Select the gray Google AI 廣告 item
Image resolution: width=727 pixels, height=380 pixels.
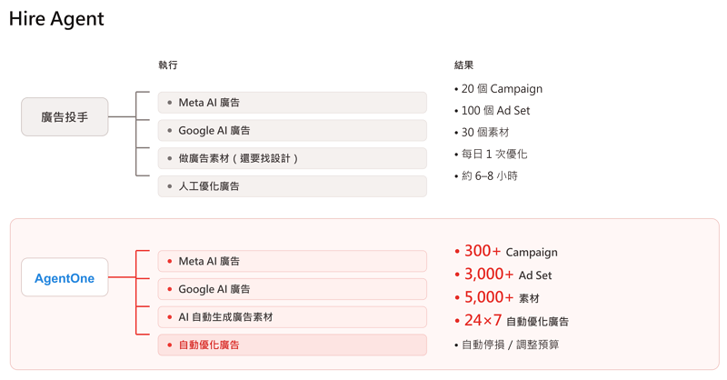[292, 130]
